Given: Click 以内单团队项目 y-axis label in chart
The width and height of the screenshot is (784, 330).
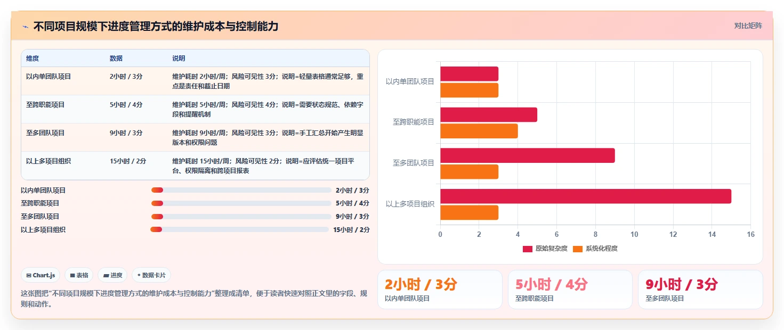Looking at the screenshot, I should [x=410, y=81].
